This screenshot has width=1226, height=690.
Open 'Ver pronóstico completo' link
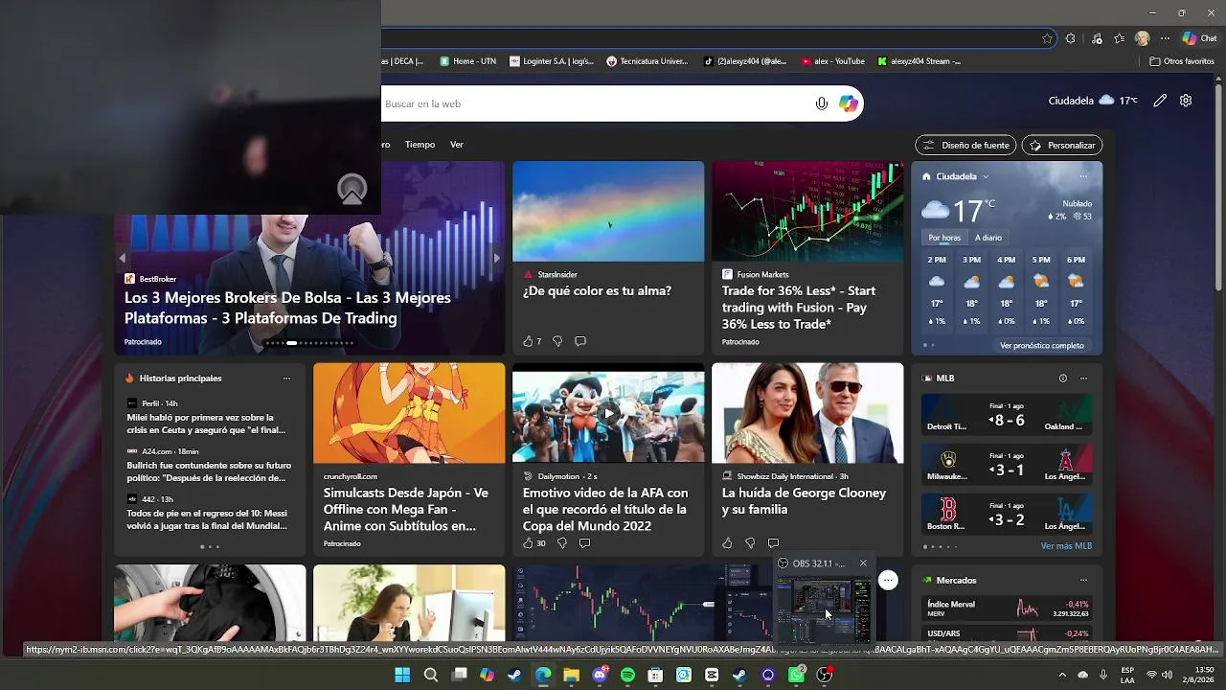1042,345
